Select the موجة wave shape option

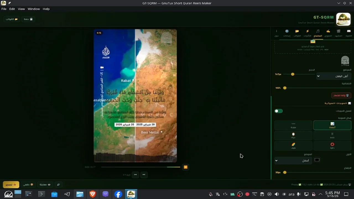[293, 125]
